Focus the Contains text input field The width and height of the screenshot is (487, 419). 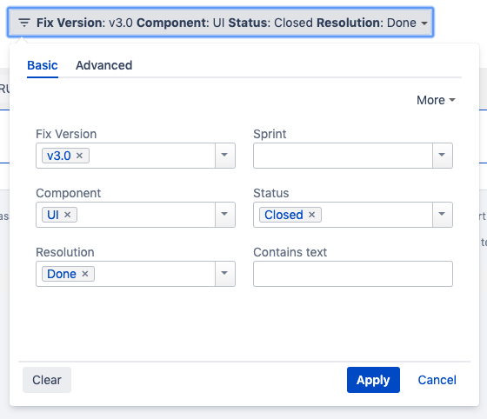point(353,274)
